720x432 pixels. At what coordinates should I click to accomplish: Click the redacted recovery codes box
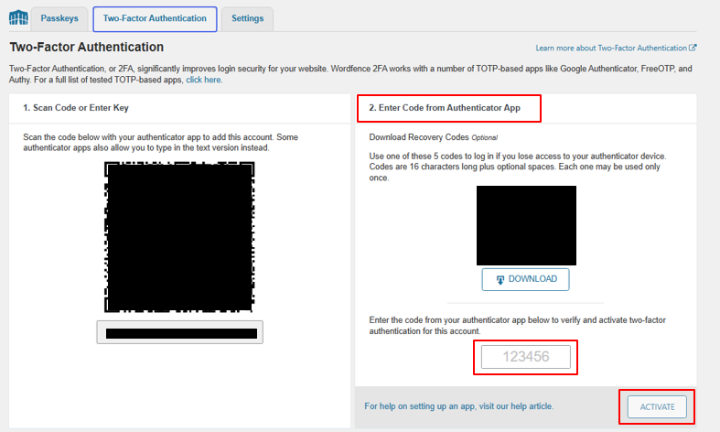point(526,225)
